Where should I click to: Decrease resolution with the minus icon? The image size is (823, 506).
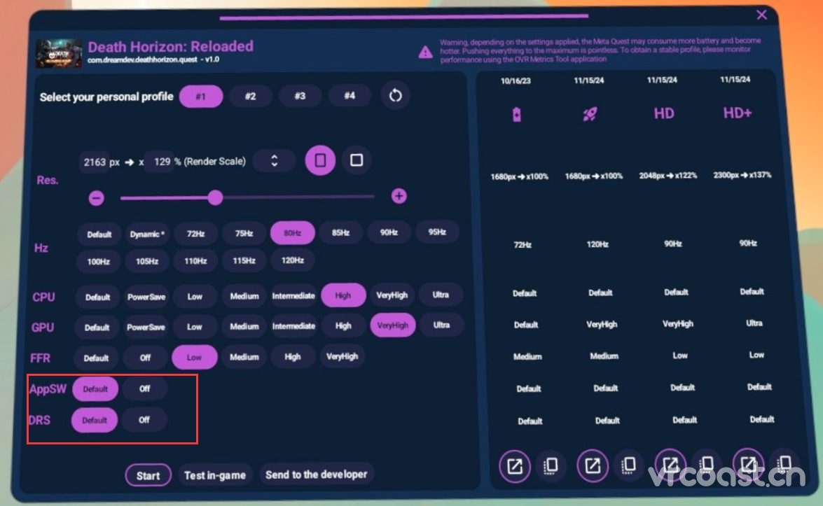pyautogui.click(x=96, y=198)
